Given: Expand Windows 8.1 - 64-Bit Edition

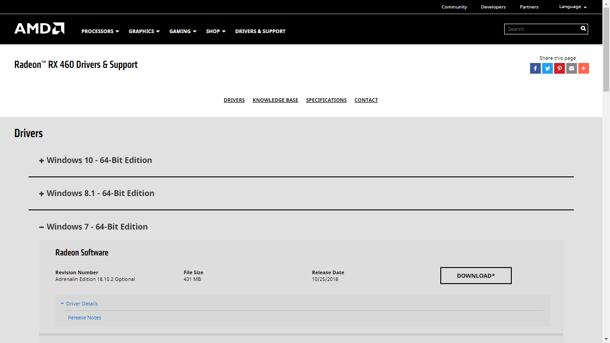Looking at the screenshot, I should [97, 193].
